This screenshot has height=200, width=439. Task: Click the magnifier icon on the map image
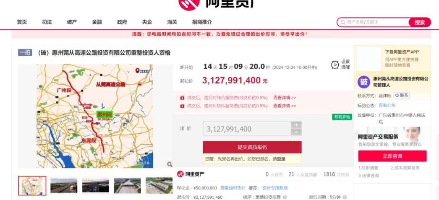(x=170, y=164)
